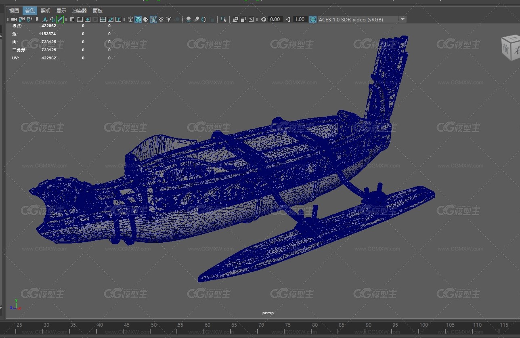520x338 pixels.
Task: Activate the green Grease Pencil icon
Action: [60, 19]
